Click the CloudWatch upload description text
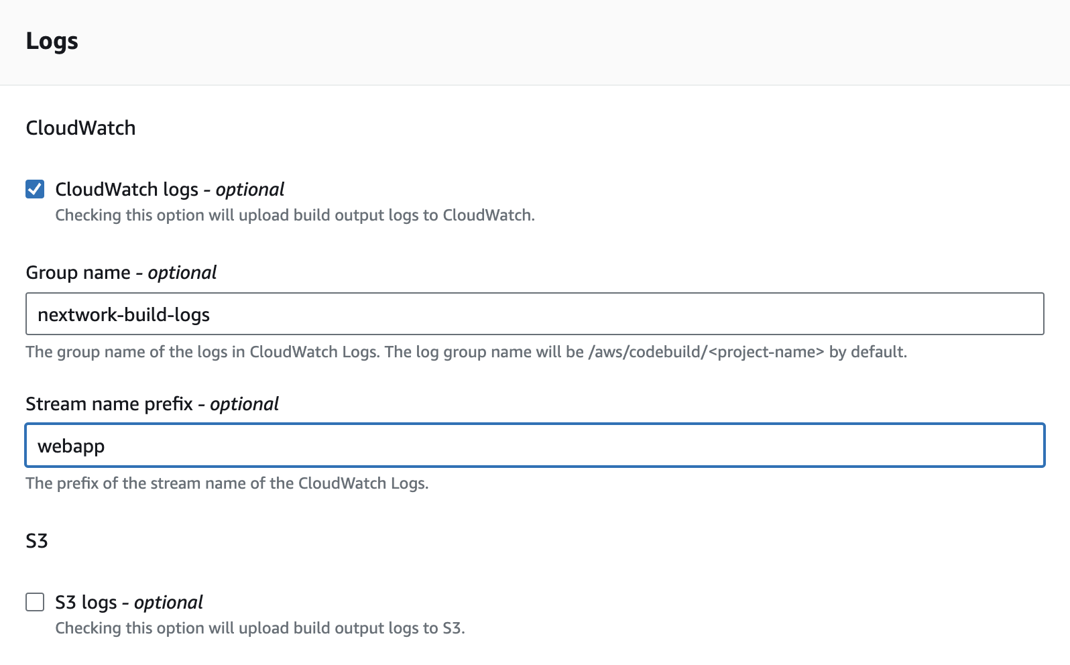This screenshot has height=665, width=1070. pyautogui.click(x=295, y=215)
